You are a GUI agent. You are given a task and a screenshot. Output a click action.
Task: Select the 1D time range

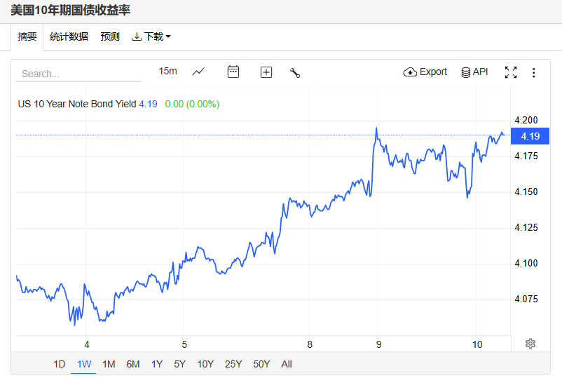click(x=59, y=364)
